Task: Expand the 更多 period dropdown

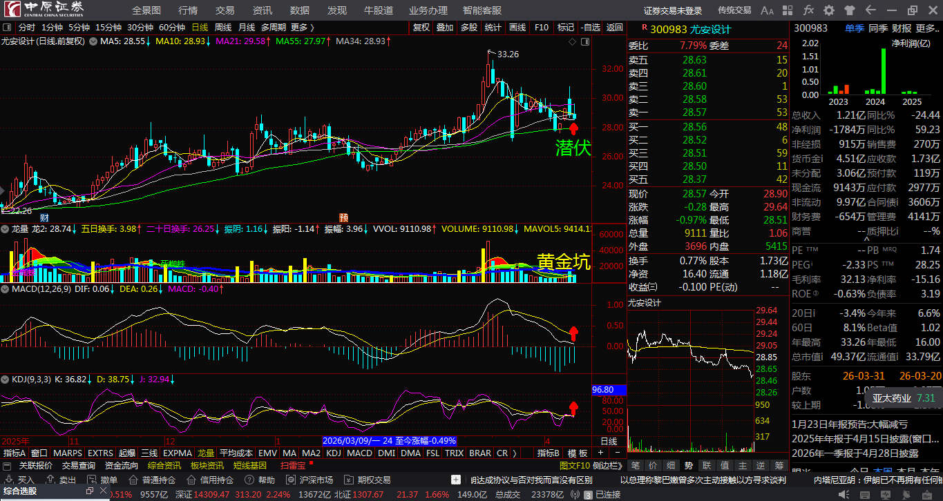Action: coord(302,27)
